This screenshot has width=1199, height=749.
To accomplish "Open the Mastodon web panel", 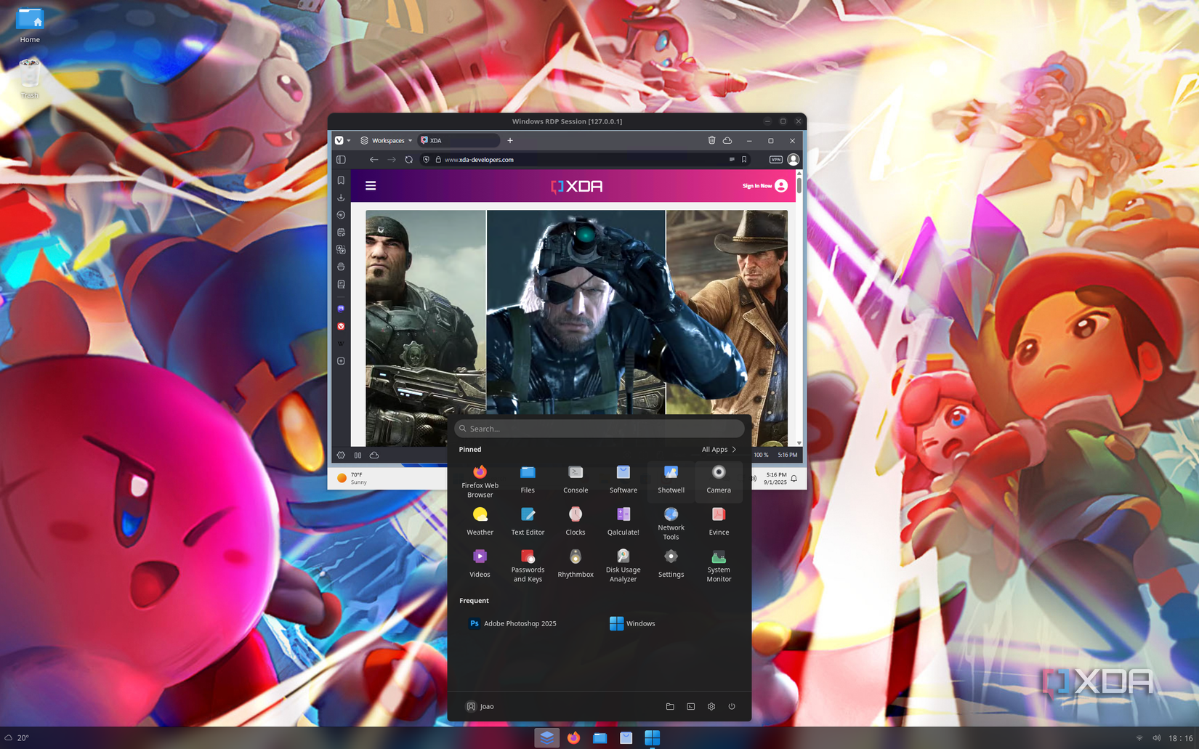I will [x=341, y=309].
